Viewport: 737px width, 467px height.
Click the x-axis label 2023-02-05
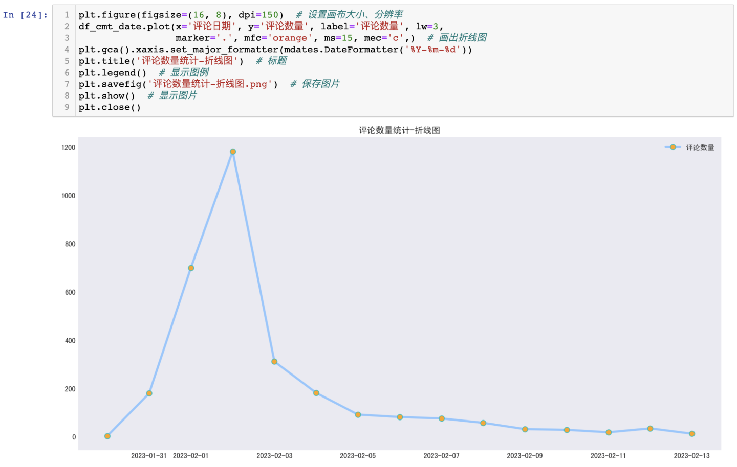(x=358, y=456)
